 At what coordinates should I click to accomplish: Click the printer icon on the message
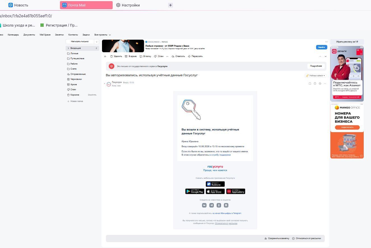pos(320,84)
